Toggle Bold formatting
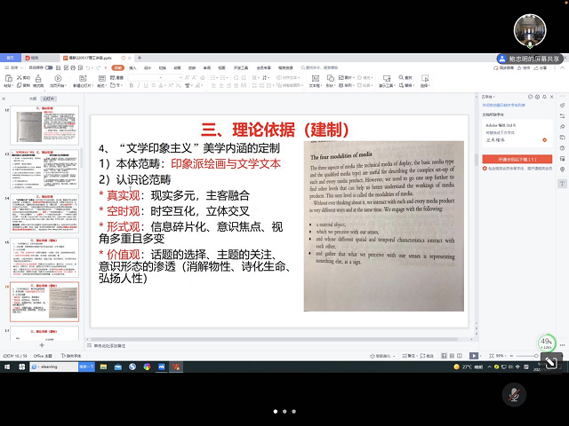 pos(132,85)
